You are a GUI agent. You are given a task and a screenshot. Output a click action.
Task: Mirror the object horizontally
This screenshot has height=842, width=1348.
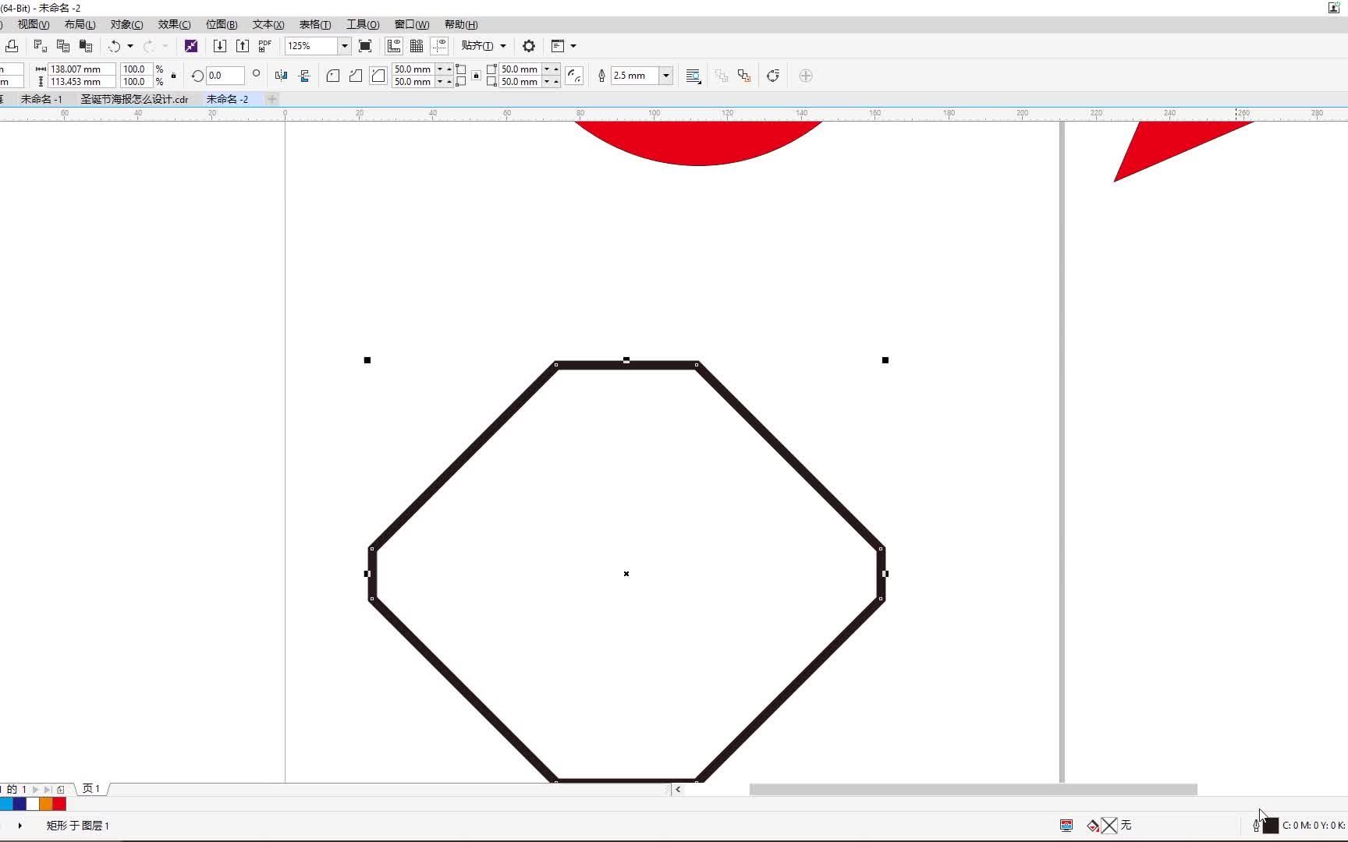[282, 76]
